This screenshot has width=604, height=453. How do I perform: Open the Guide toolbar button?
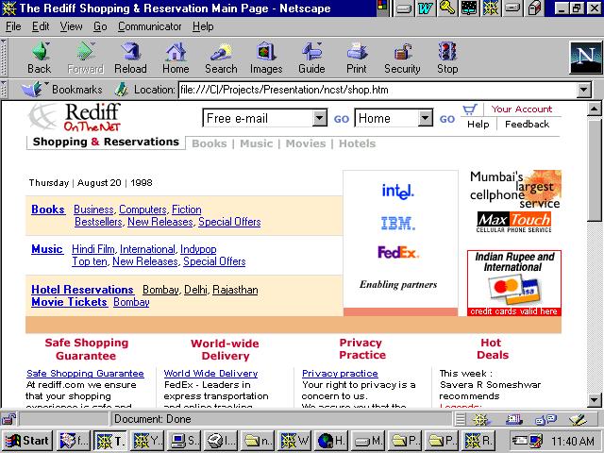pyautogui.click(x=311, y=58)
